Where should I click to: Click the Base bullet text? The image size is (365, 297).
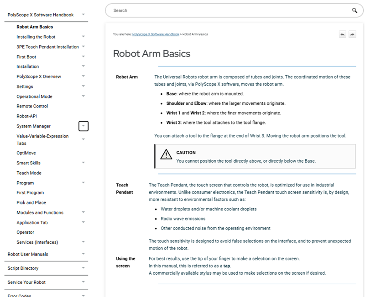pos(205,94)
